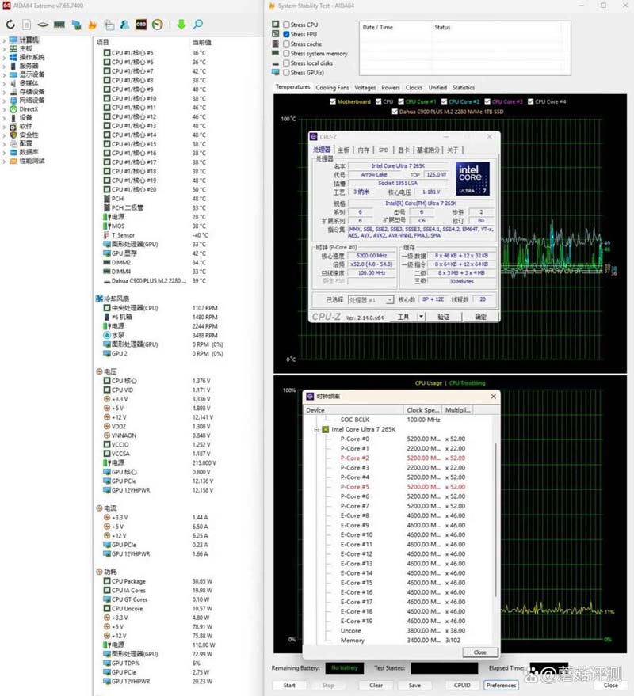Click the Start button in System Stability Test
Viewport: 634px width, 696px height.
click(289, 686)
